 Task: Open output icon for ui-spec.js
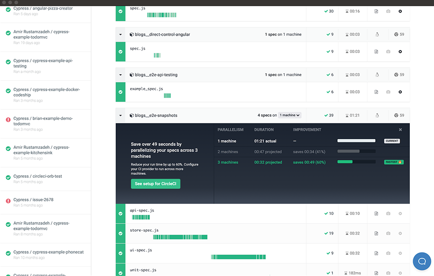[376, 253]
